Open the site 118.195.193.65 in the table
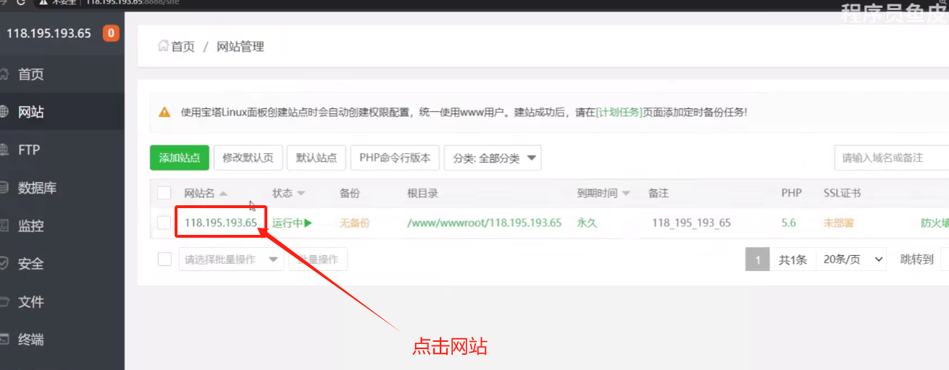Screen dimensions: 949x370 click(x=221, y=223)
